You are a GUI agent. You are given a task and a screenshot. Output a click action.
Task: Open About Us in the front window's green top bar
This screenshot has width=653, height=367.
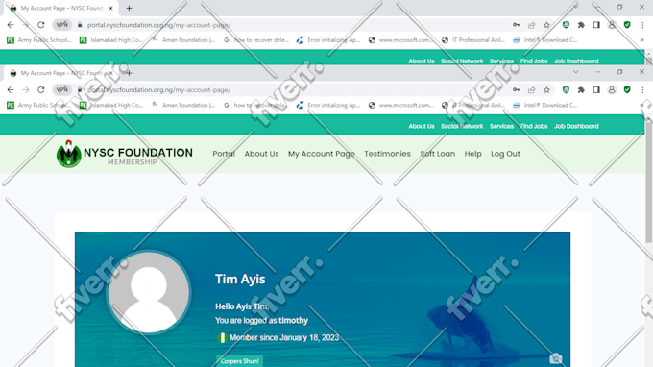(421, 126)
